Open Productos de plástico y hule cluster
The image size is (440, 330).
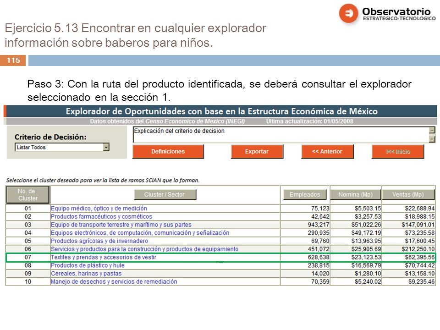[88, 265]
